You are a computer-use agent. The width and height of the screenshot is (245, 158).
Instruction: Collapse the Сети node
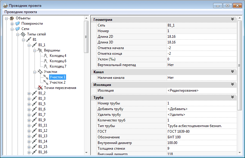pos(12,29)
